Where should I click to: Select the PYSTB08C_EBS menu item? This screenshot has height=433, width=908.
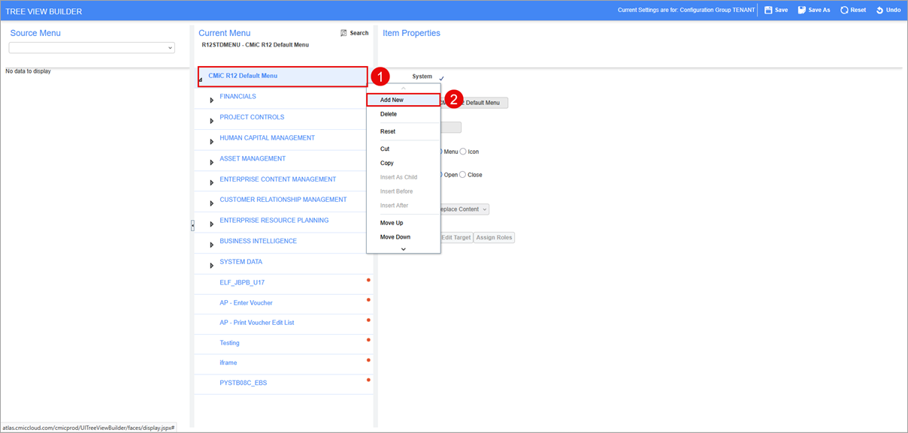pyautogui.click(x=243, y=383)
